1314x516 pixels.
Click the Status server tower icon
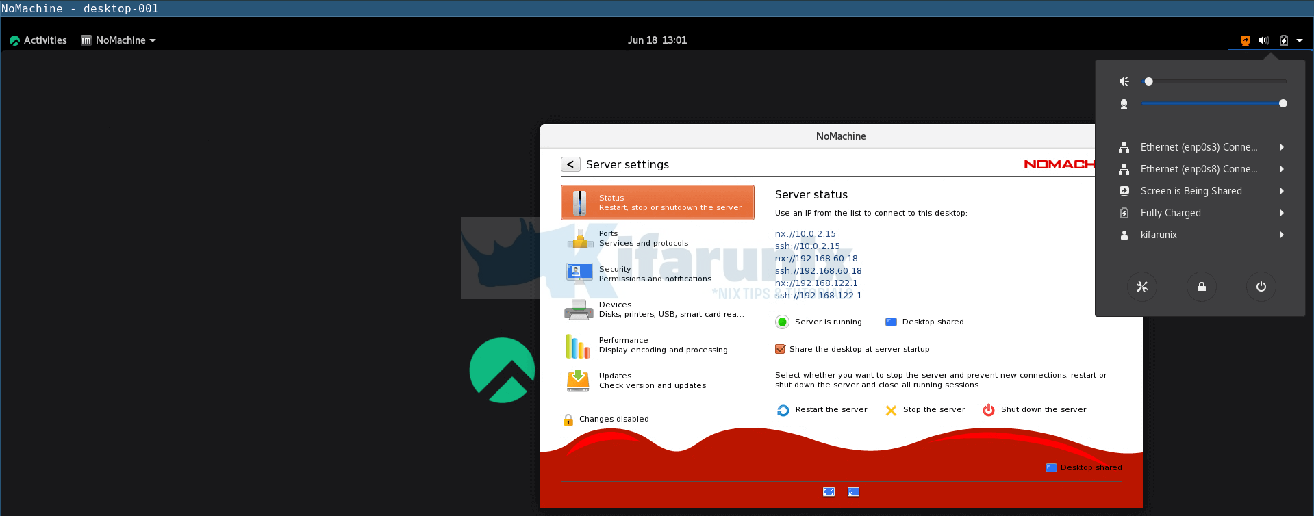[579, 203]
